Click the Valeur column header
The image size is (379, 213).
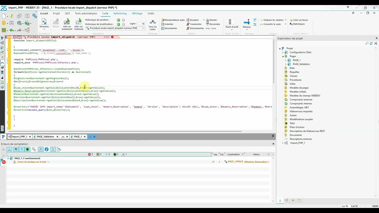pyautogui.click(x=256, y=154)
